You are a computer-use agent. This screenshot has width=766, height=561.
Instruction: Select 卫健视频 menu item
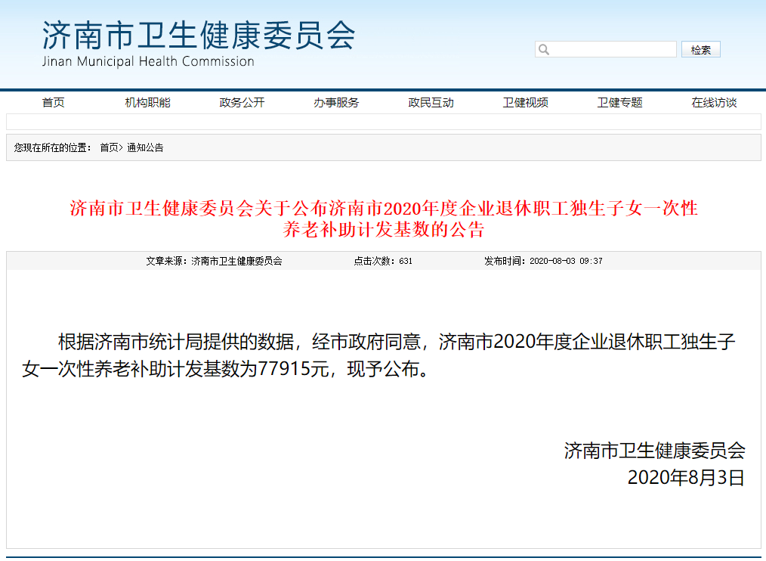[525, 103]
